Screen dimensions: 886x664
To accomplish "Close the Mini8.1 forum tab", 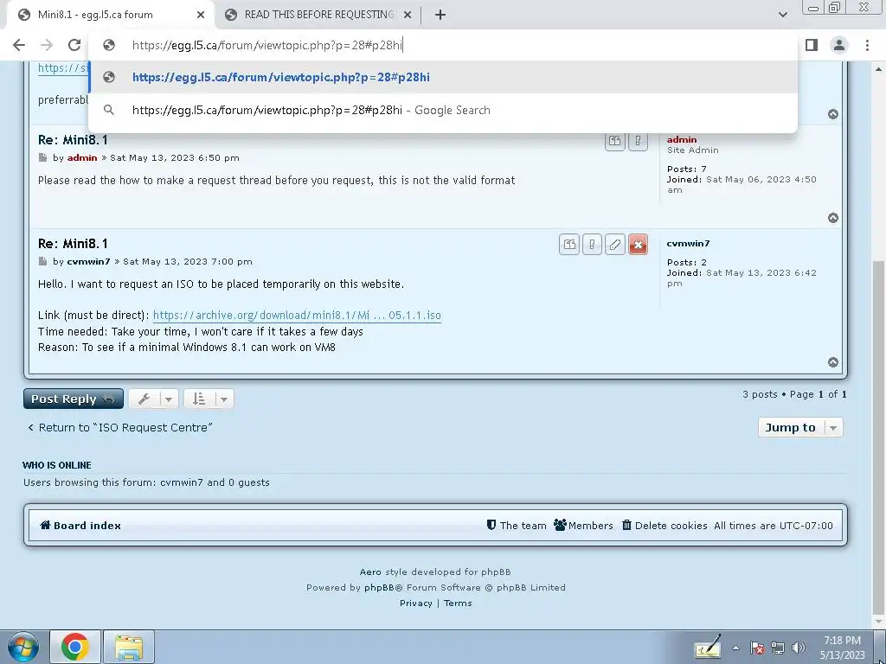I will click(x=201, y=15).
